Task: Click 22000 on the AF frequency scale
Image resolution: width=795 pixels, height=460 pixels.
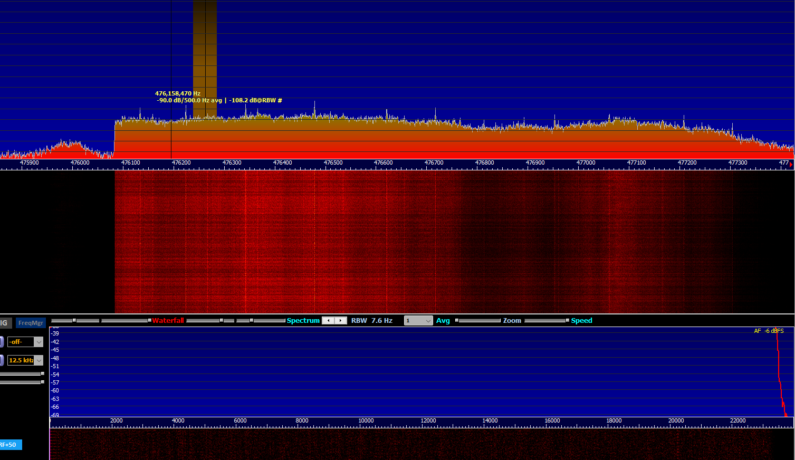Action: coord(738,420)
